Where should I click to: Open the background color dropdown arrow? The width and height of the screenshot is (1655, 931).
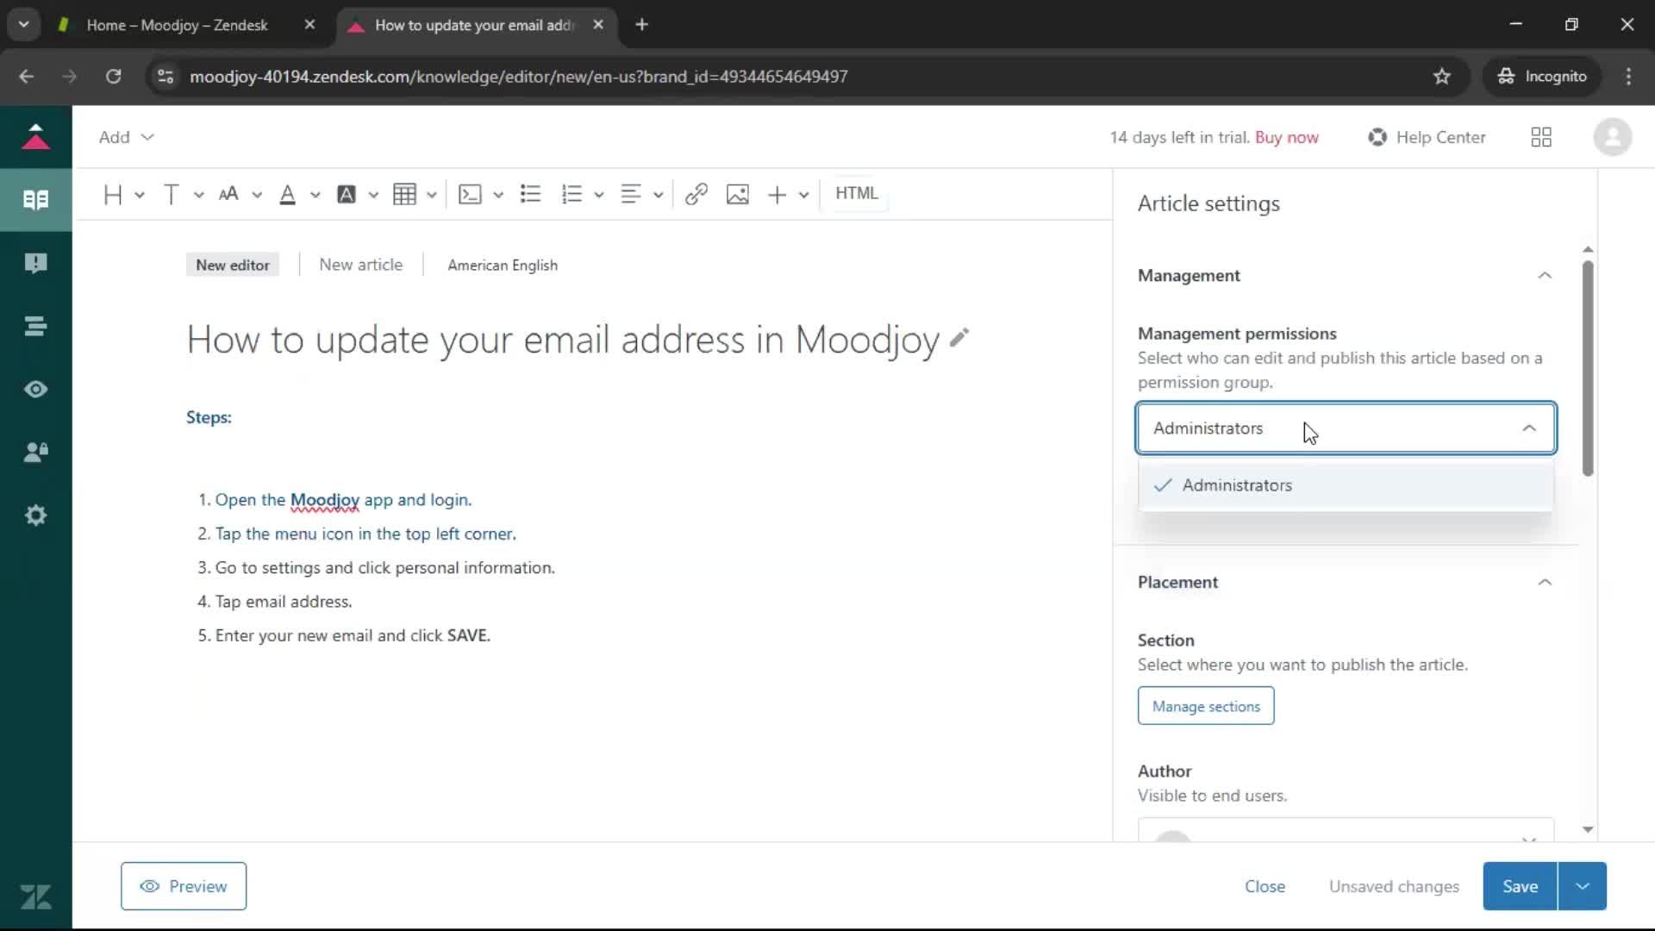(373, 196)
